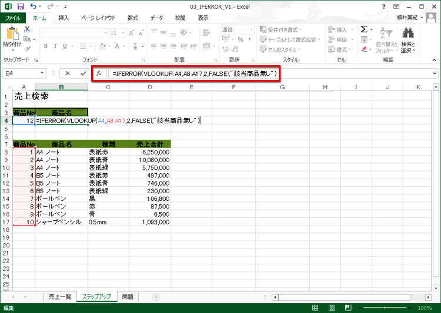Open the font size dropdown
Viewport: 441px width, 313px height.
coord(123,33)
